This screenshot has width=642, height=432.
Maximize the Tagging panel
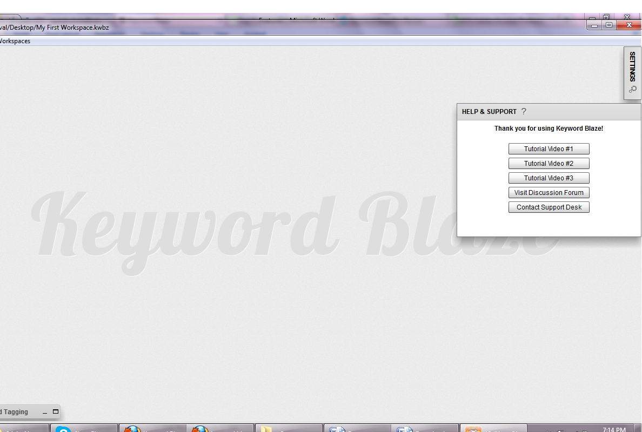pyautogui.click(x=56, y=411)
